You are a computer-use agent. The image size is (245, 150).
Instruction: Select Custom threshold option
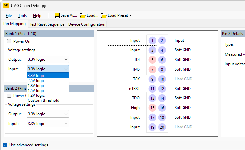[x=44, y=100]
